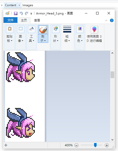Click the 剪贴板 clipboard paste icon
This screenshot has width=118, height=151.
point(10,29)
